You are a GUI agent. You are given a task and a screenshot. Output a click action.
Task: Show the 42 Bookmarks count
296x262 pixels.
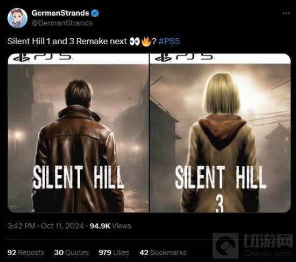pyautogui.click(x=163, y=252)
